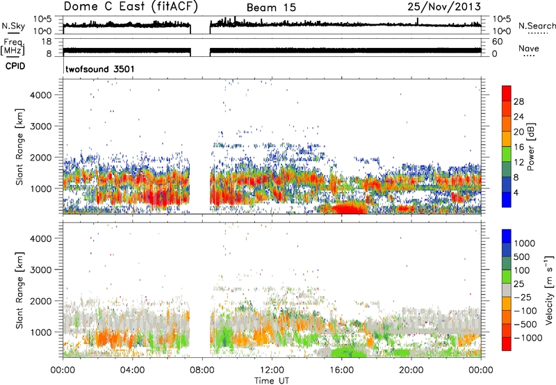Screen dimensions: 556x385
Task: Click the '04:00' time axis label
Action: point(133,370)
